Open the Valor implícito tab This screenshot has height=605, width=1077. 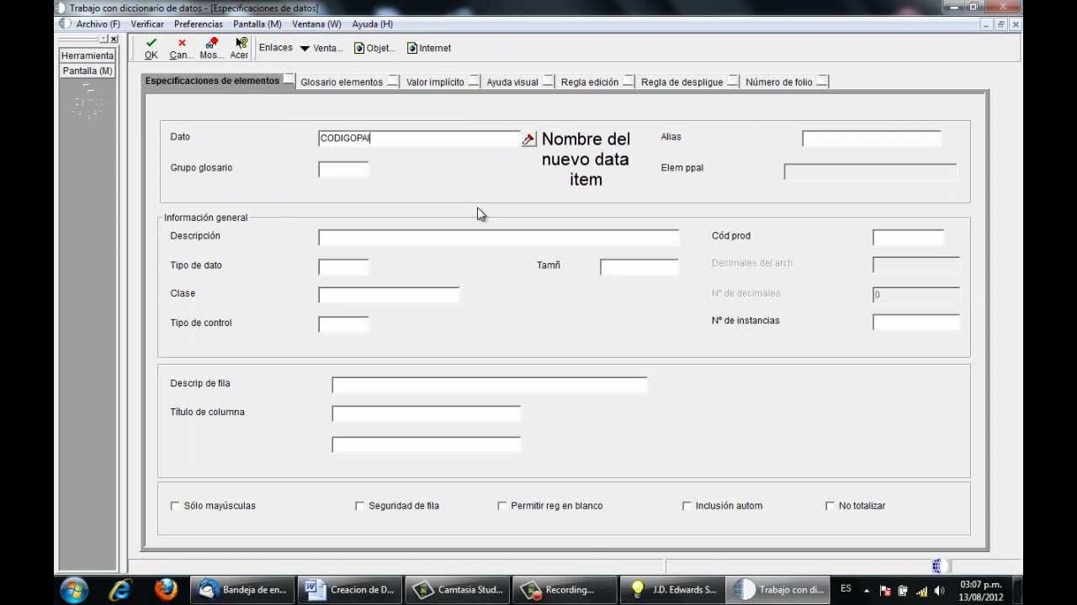(x=435, y=82)
